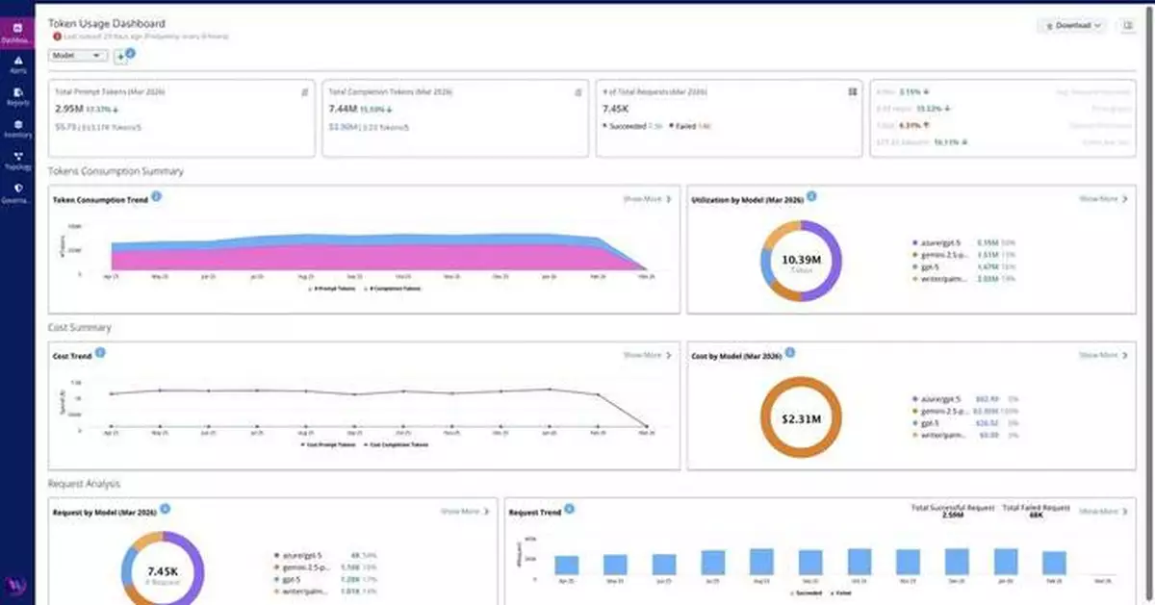Select the Dashboard tab in the sidebar
1155x605 pixels.
(x=17, y=31)
